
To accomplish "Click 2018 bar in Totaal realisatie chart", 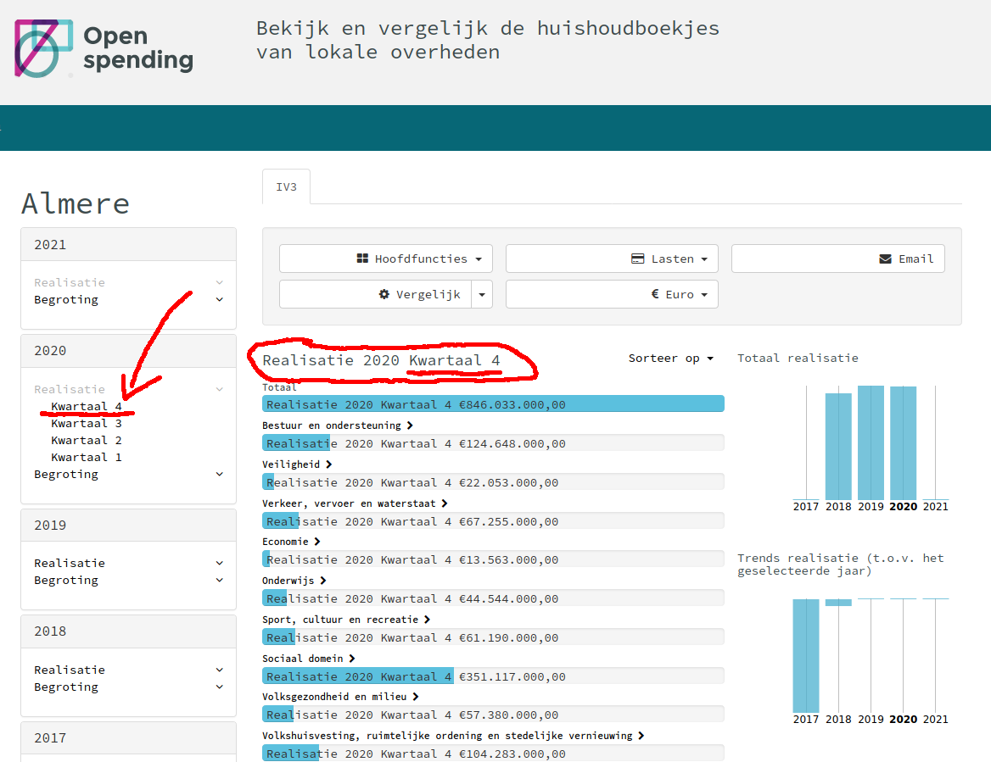I will coord(838,447).
